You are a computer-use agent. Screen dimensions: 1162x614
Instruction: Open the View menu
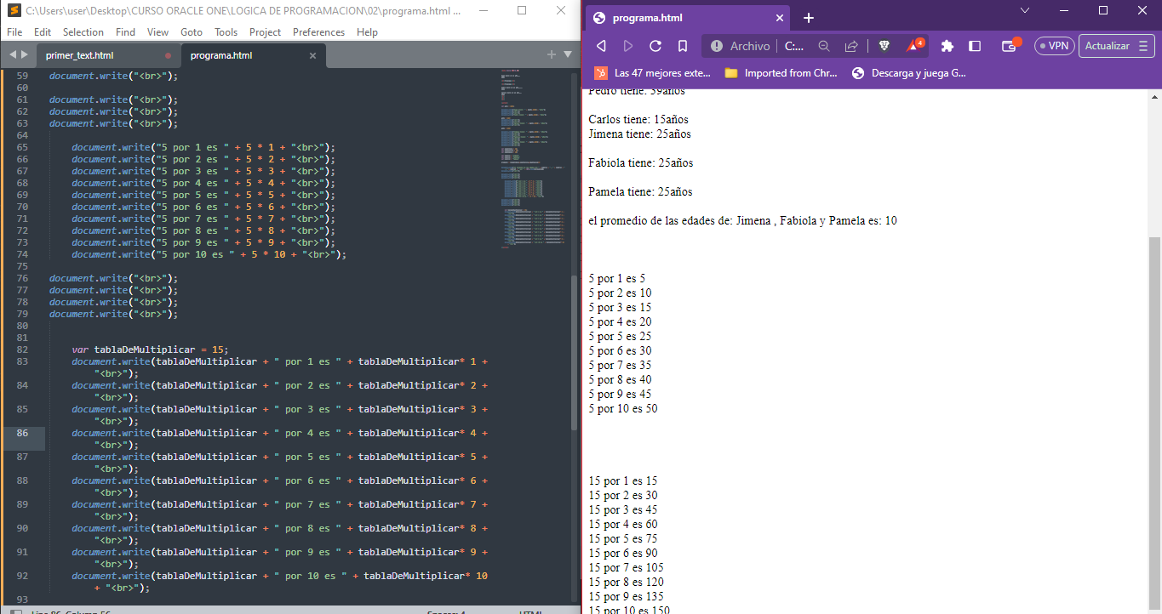tap(157, 31)
